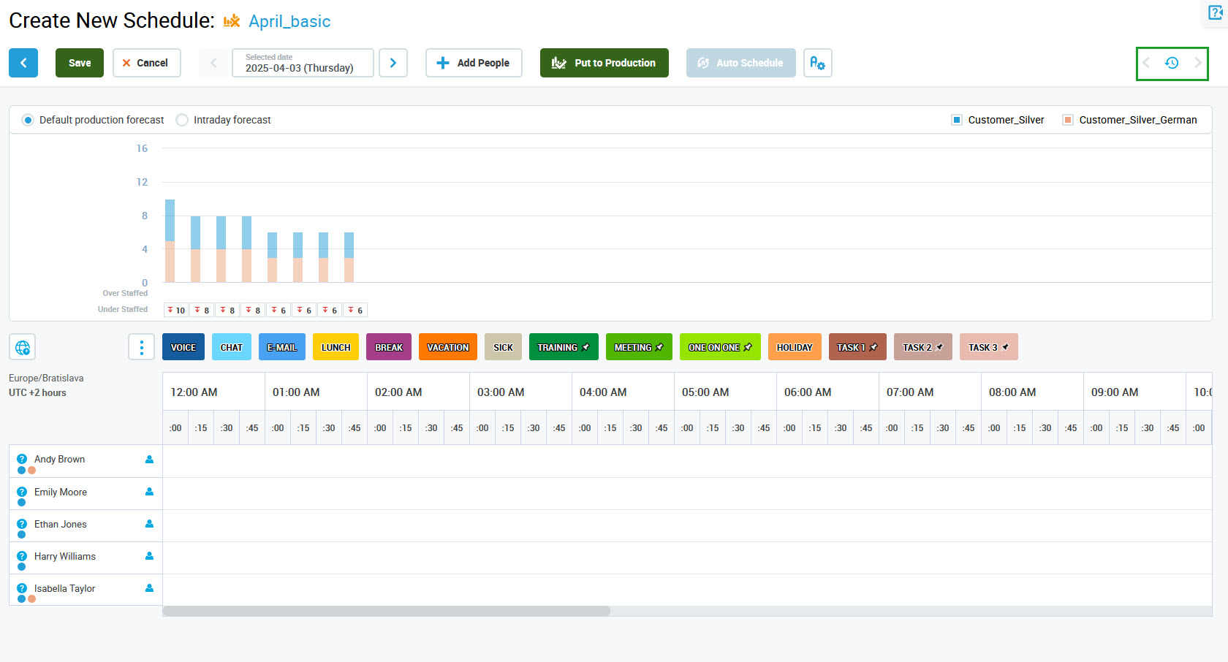Click the Save button
The width and height of the screenshot is (1228, 662).
tap(80, 63)
